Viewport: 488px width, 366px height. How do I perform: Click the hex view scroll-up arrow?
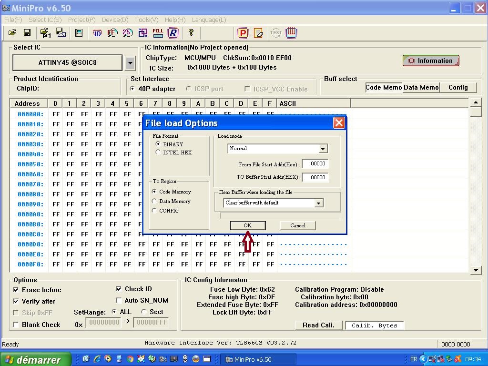(476, 102)
